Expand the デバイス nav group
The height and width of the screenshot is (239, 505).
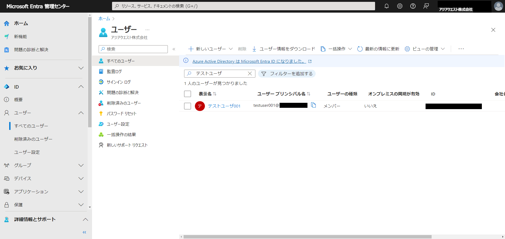[81, 179]
